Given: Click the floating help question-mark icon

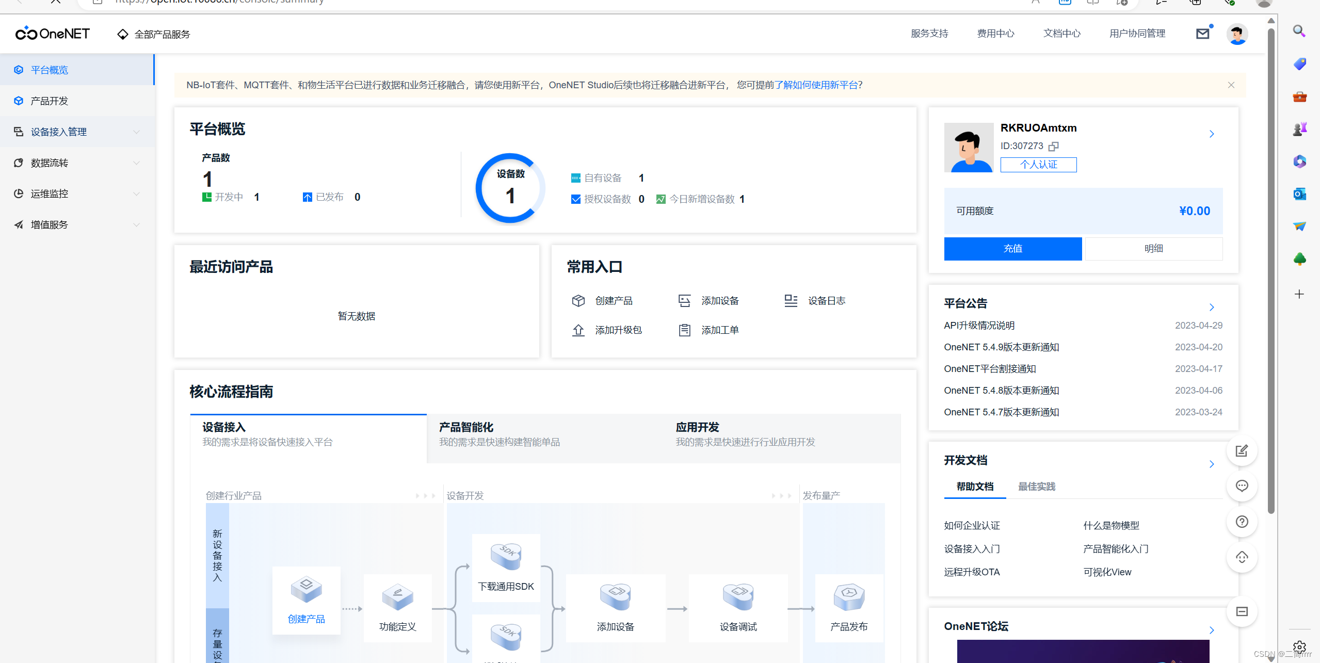Looking at the screenshot, I should (x=1242, y=522).
